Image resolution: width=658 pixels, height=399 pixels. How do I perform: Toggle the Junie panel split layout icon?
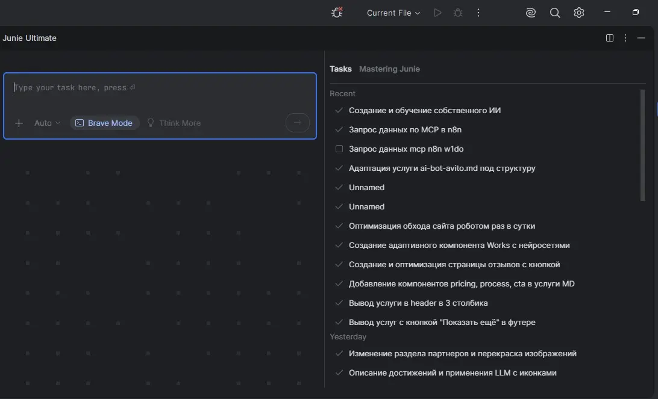click(610, 38)
